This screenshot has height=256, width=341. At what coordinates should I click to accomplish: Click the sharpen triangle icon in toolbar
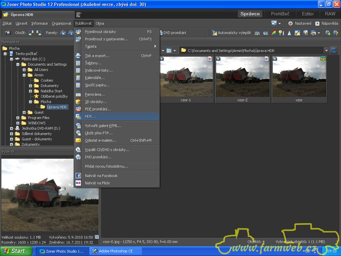[289, 33]
